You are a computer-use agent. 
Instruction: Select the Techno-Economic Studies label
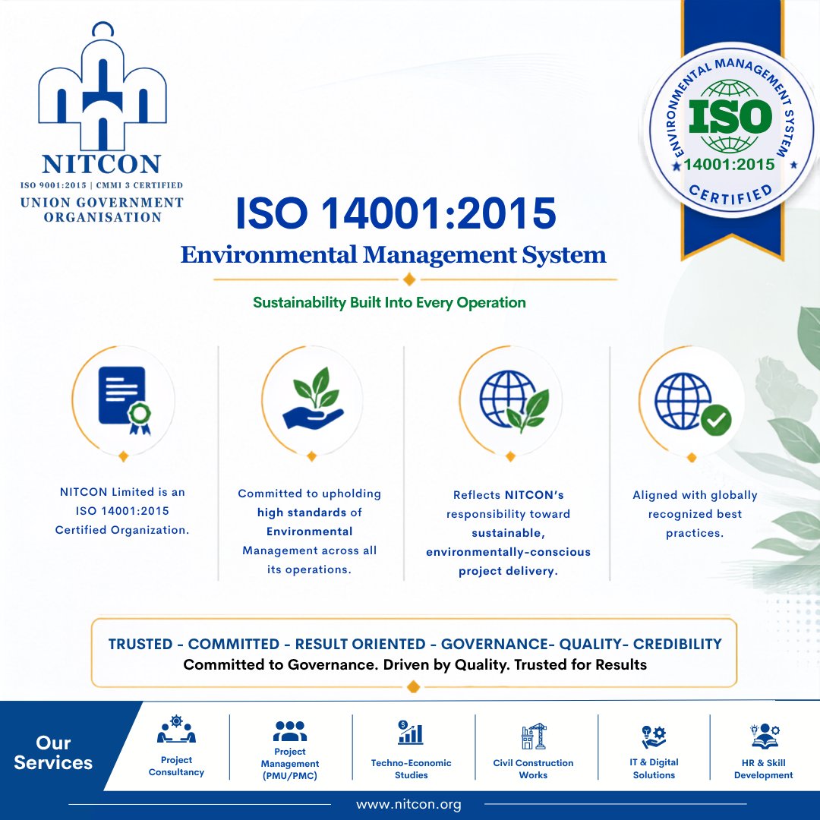tap(411, 768)
